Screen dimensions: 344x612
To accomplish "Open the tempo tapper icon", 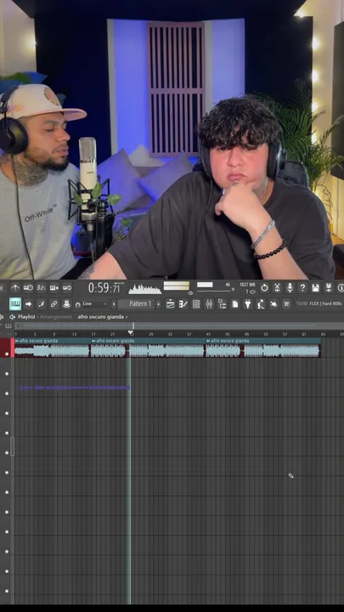I will [x=261, y=303].
